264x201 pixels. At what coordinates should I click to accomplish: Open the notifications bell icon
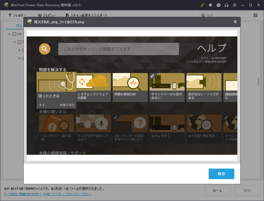210,5
